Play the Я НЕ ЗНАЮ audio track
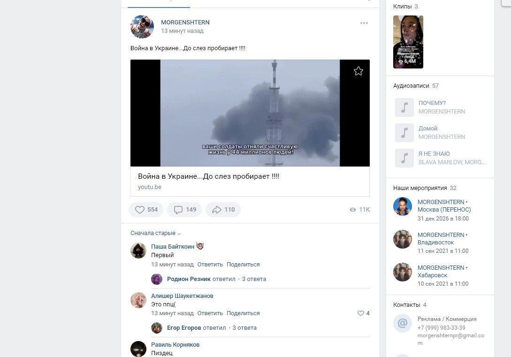The image size is (511, 357). [404, 158]
